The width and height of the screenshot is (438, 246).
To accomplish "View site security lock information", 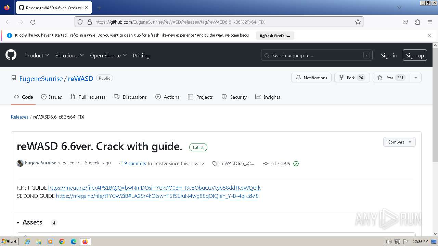I will pos(90,22).
